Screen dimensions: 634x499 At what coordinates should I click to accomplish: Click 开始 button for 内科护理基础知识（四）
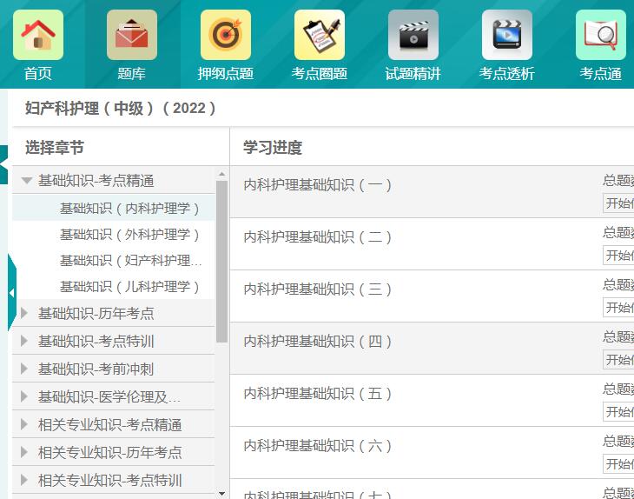click(618, 359)
